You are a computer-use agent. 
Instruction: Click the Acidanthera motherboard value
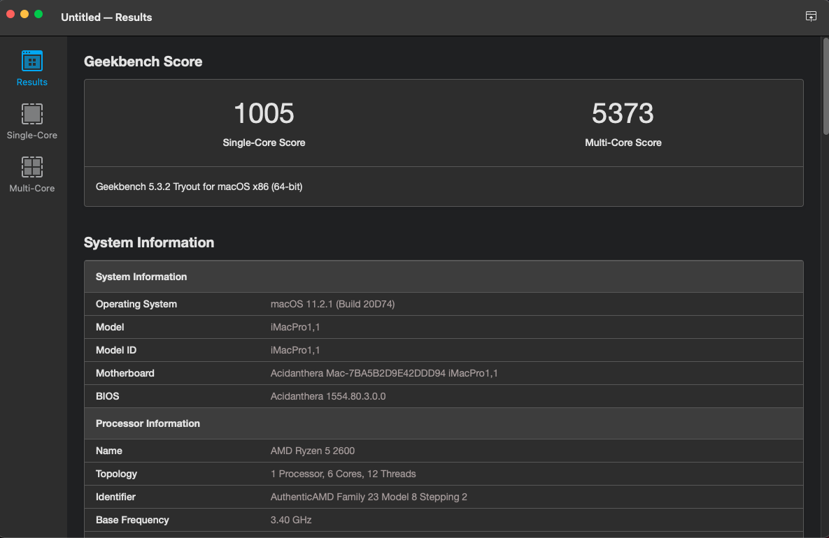pos(383,373)
